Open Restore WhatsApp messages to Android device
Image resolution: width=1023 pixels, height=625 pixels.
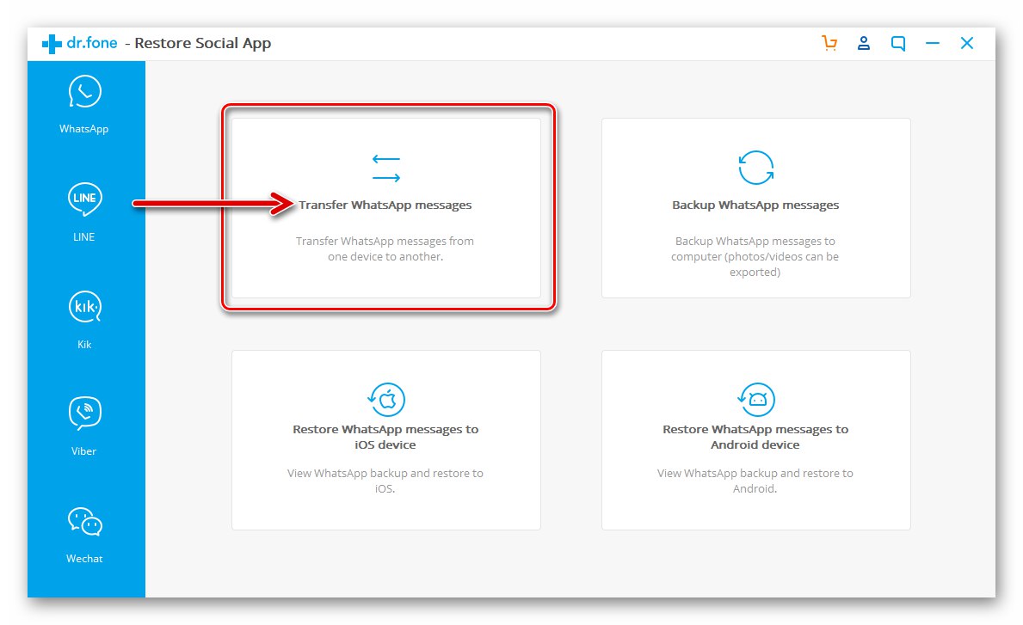coord(755,437)
